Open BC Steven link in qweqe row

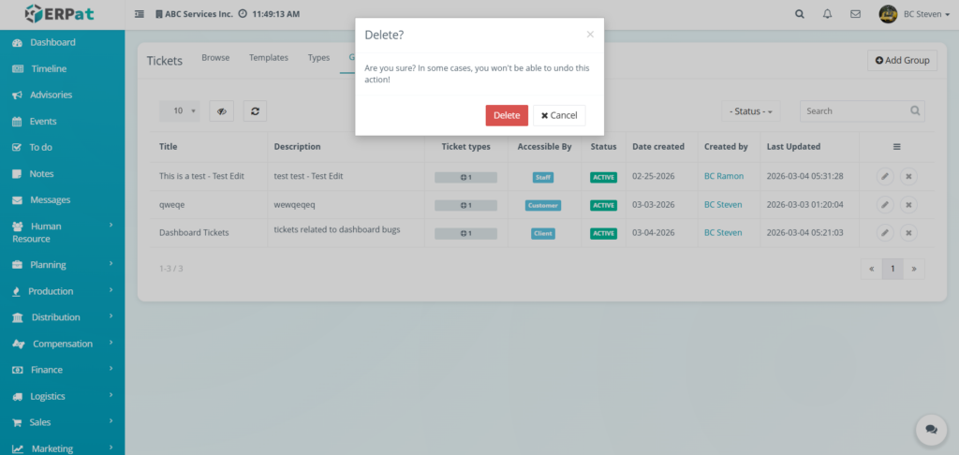[724, 204]
